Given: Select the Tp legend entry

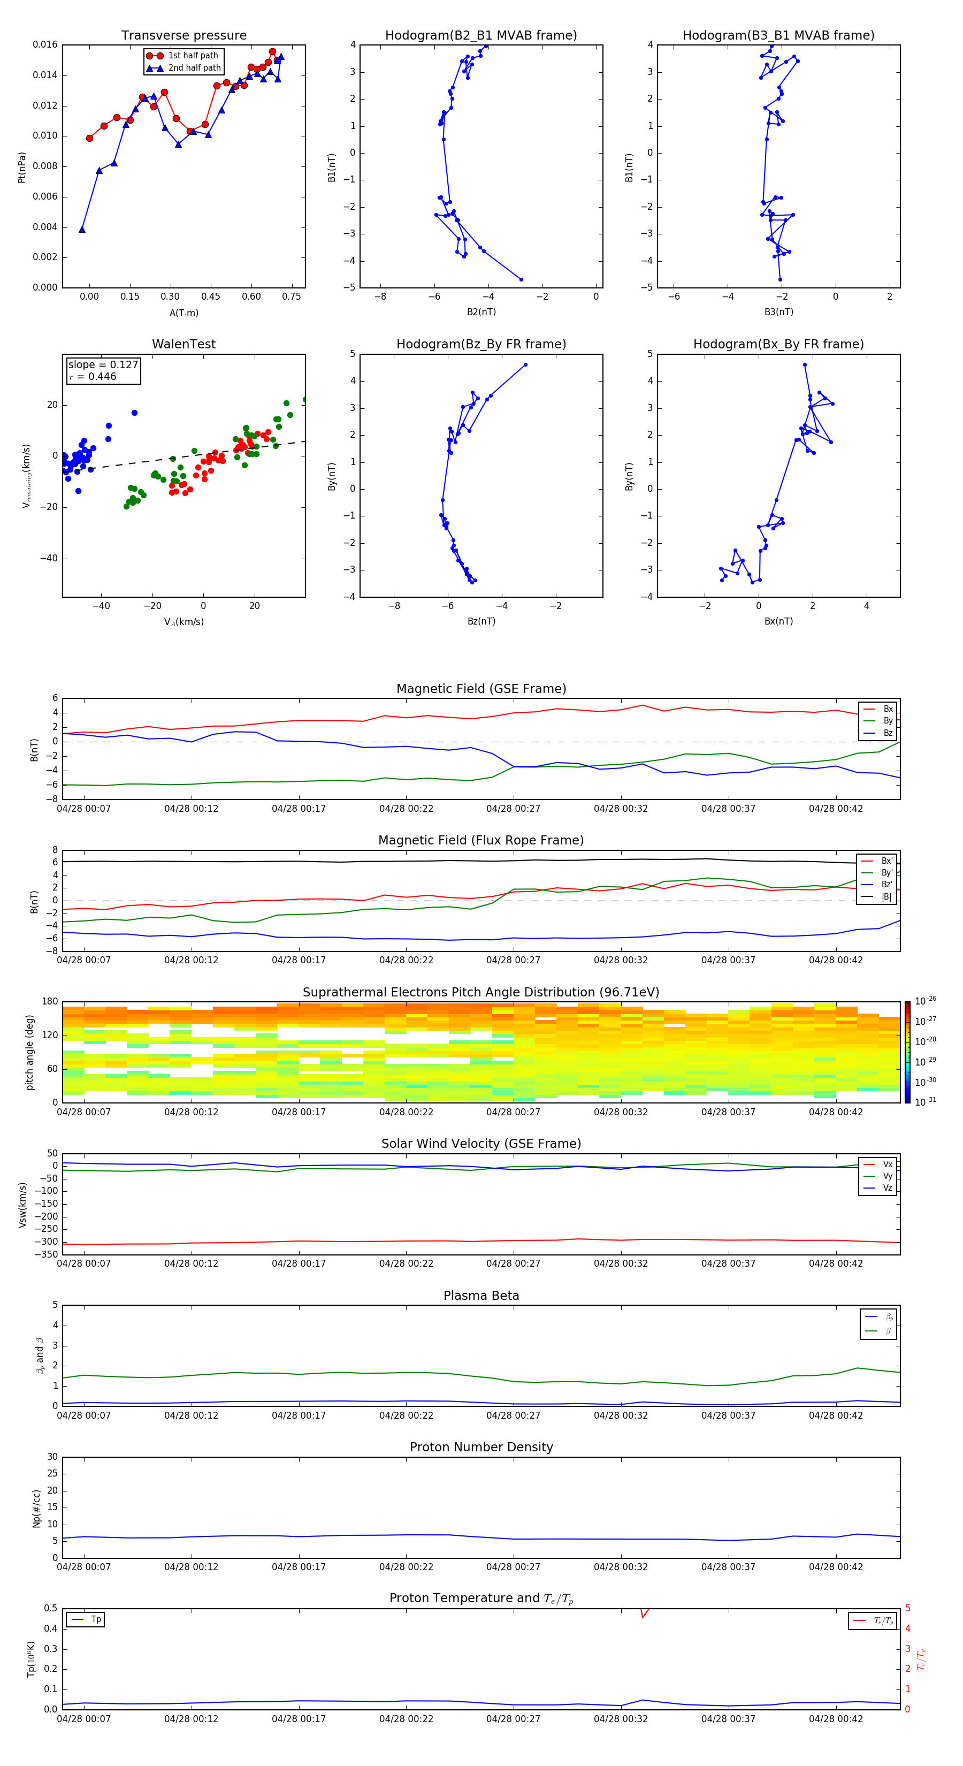Looking at the screenshot, I should 86,1619.
